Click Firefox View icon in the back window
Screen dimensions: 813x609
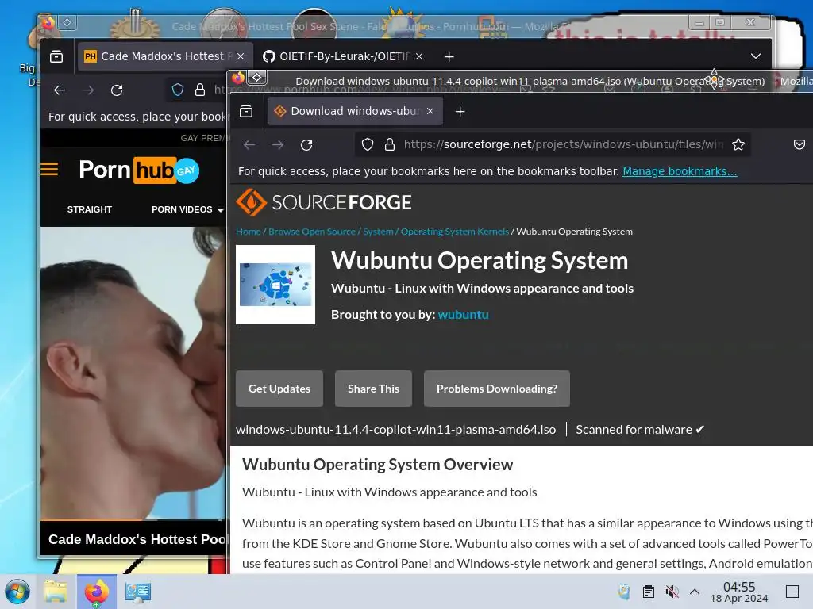pyautogui.click(x=56, y=56)
